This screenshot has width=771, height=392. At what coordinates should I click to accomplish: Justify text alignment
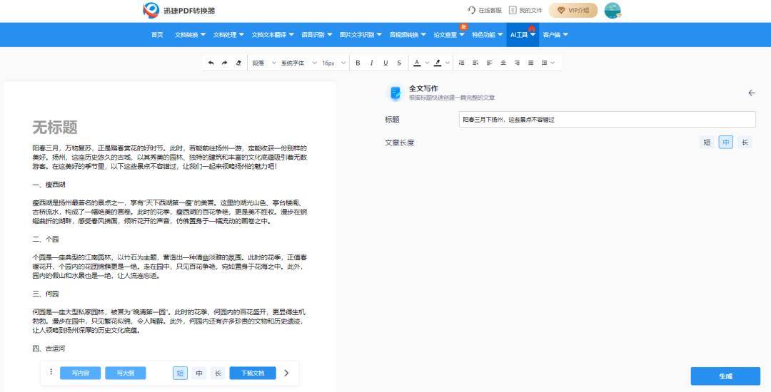click(530, 63)
